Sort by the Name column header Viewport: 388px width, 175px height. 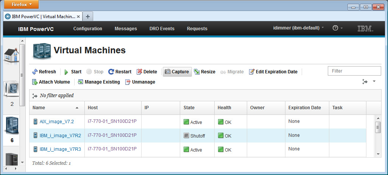pos(57,108)
